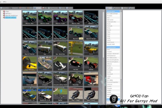Choose the Hoverball tool
The height and width of the screenshot is (108, 162).
click(x=113, y=74)
